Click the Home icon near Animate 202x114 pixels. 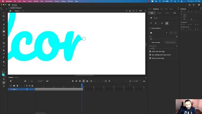(9, 5)
